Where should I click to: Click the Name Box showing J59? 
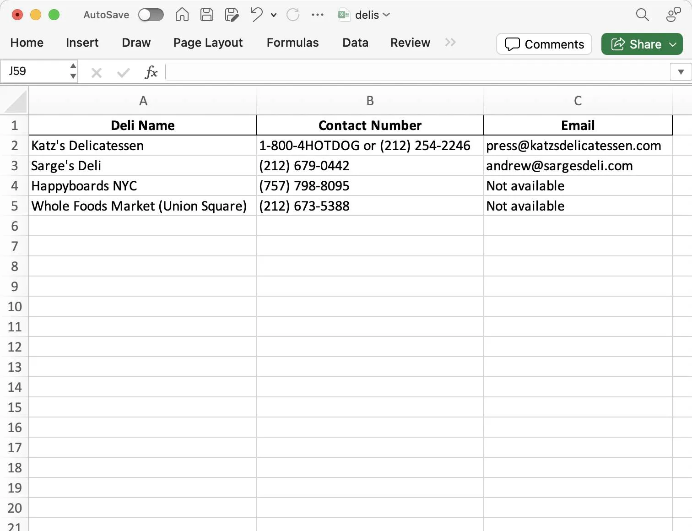34,71
